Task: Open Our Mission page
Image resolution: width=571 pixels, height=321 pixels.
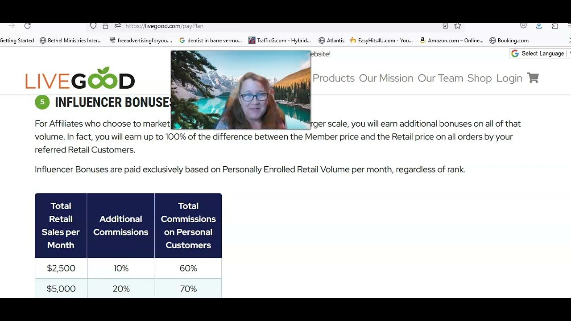Action: [386, 78]
